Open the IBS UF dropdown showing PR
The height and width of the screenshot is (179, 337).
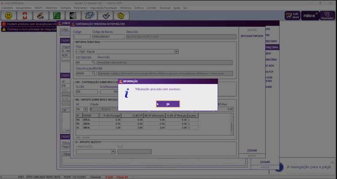85,109
